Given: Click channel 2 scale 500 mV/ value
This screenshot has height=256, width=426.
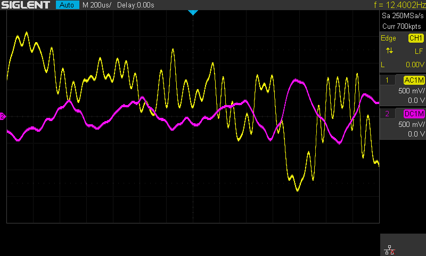Looking at the screenshot, I should pyautogui.click(x=411, y=124).
